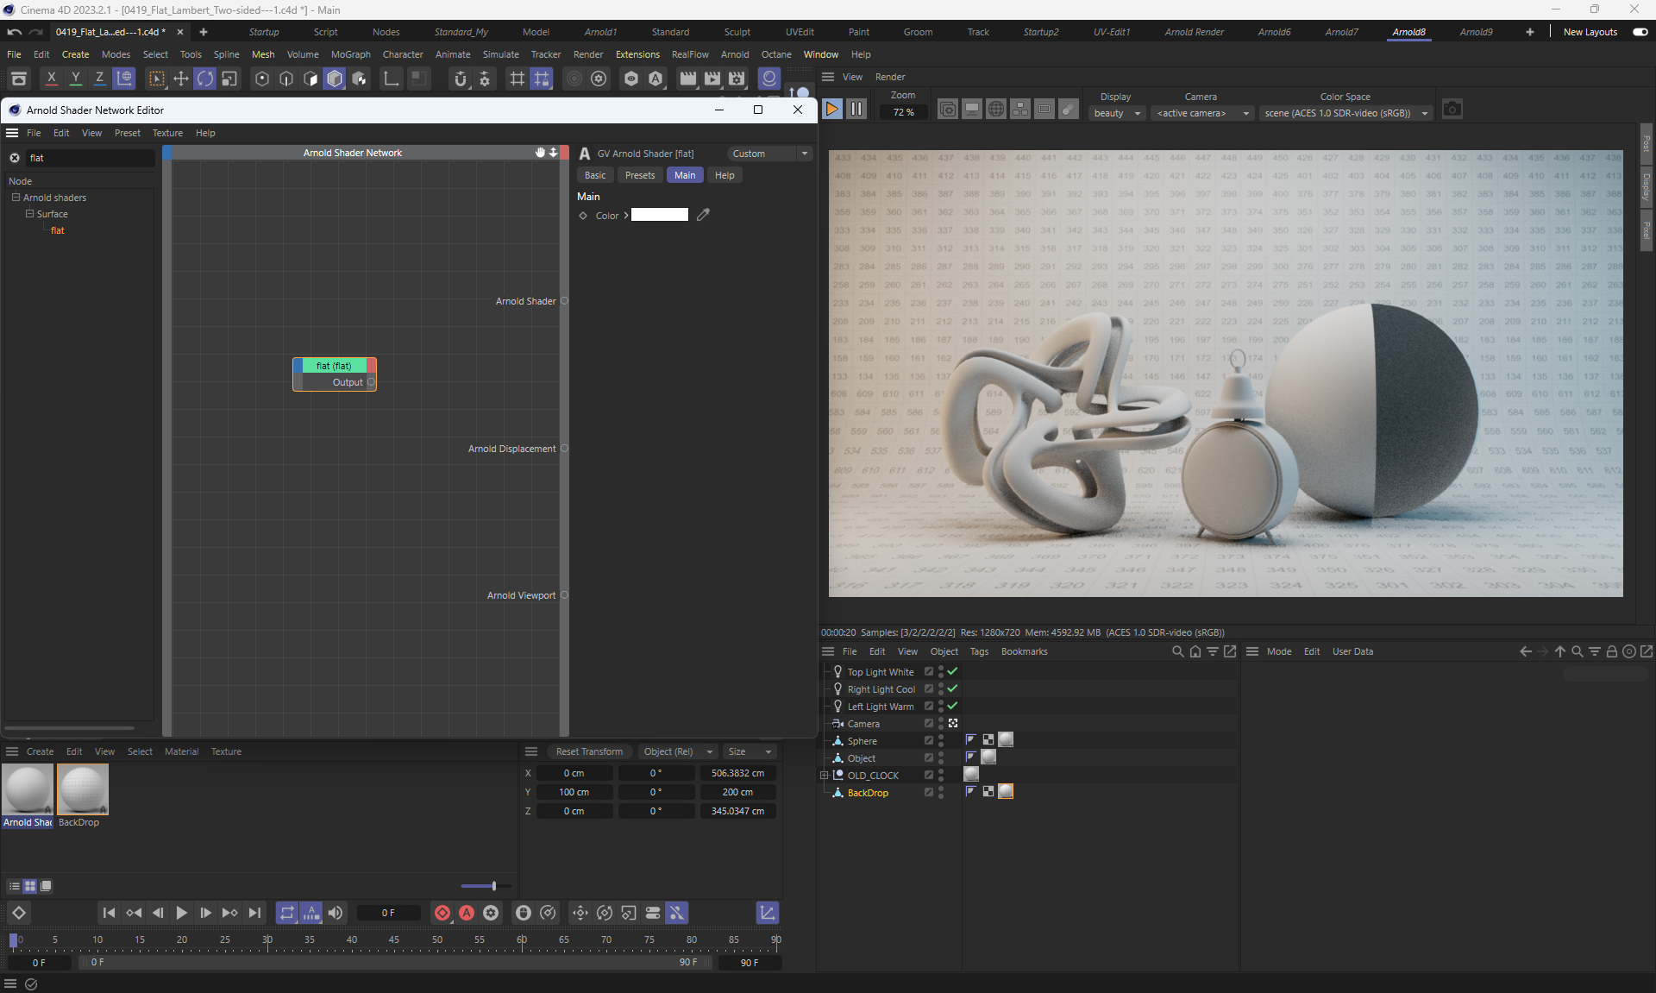Select the Move tool in top toolbar
Viewport: 1656px width, 993px height.
180,79
